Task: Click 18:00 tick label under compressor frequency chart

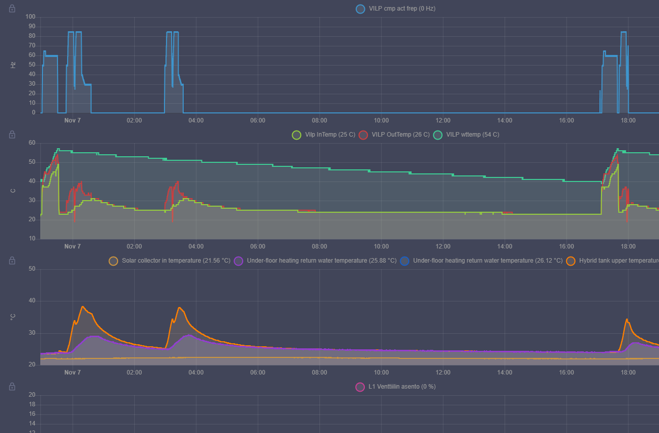Action: coord(628,120)
